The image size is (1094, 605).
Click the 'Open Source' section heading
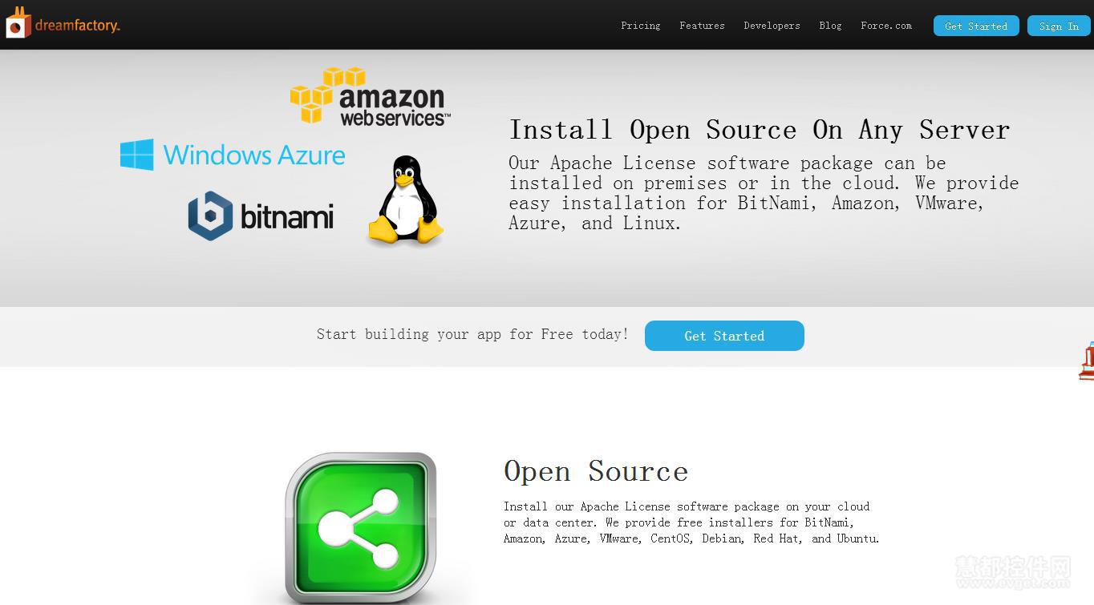[596, 471]
